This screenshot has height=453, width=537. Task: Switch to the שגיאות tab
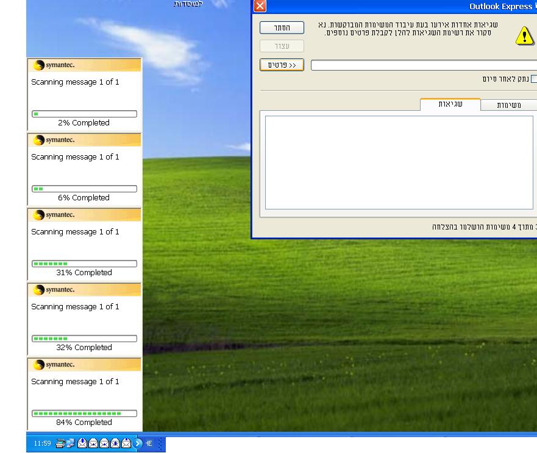450,104
